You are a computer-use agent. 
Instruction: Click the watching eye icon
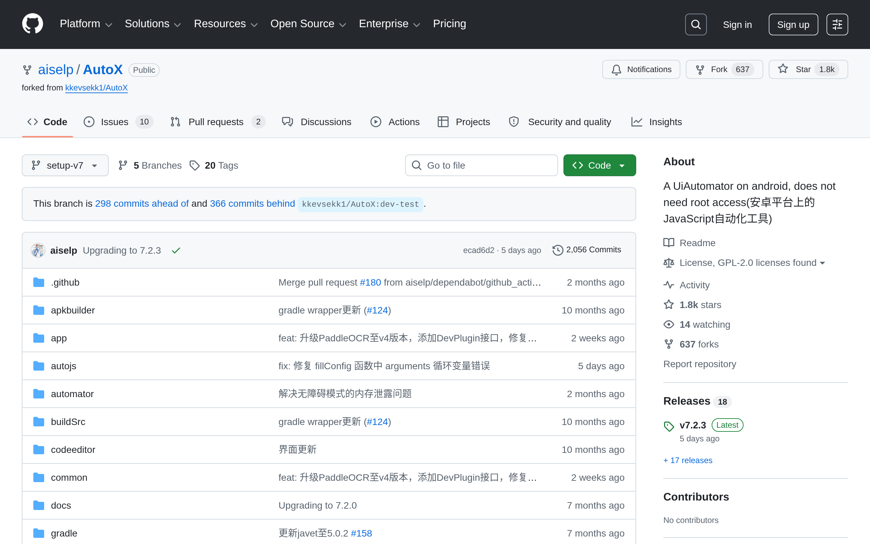[669, 324]
